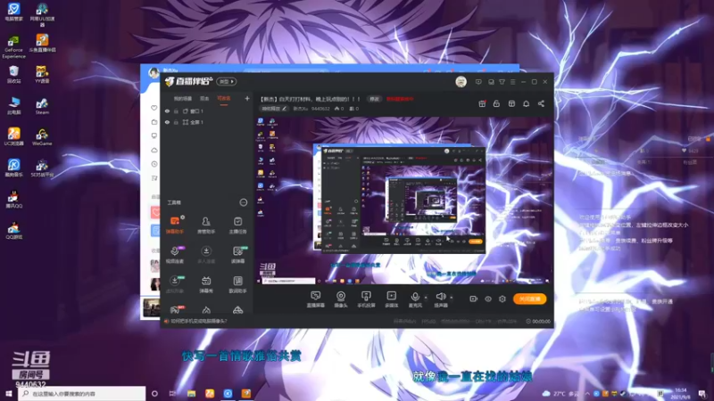714x401 pixels.
Task: Expand the toolbox more options circle
Action: (x=243, y=202)
